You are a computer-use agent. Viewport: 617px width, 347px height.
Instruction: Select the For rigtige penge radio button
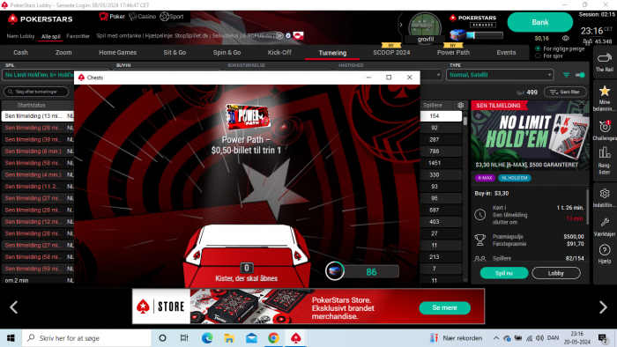pyautogui.click(x=538, y=48)
